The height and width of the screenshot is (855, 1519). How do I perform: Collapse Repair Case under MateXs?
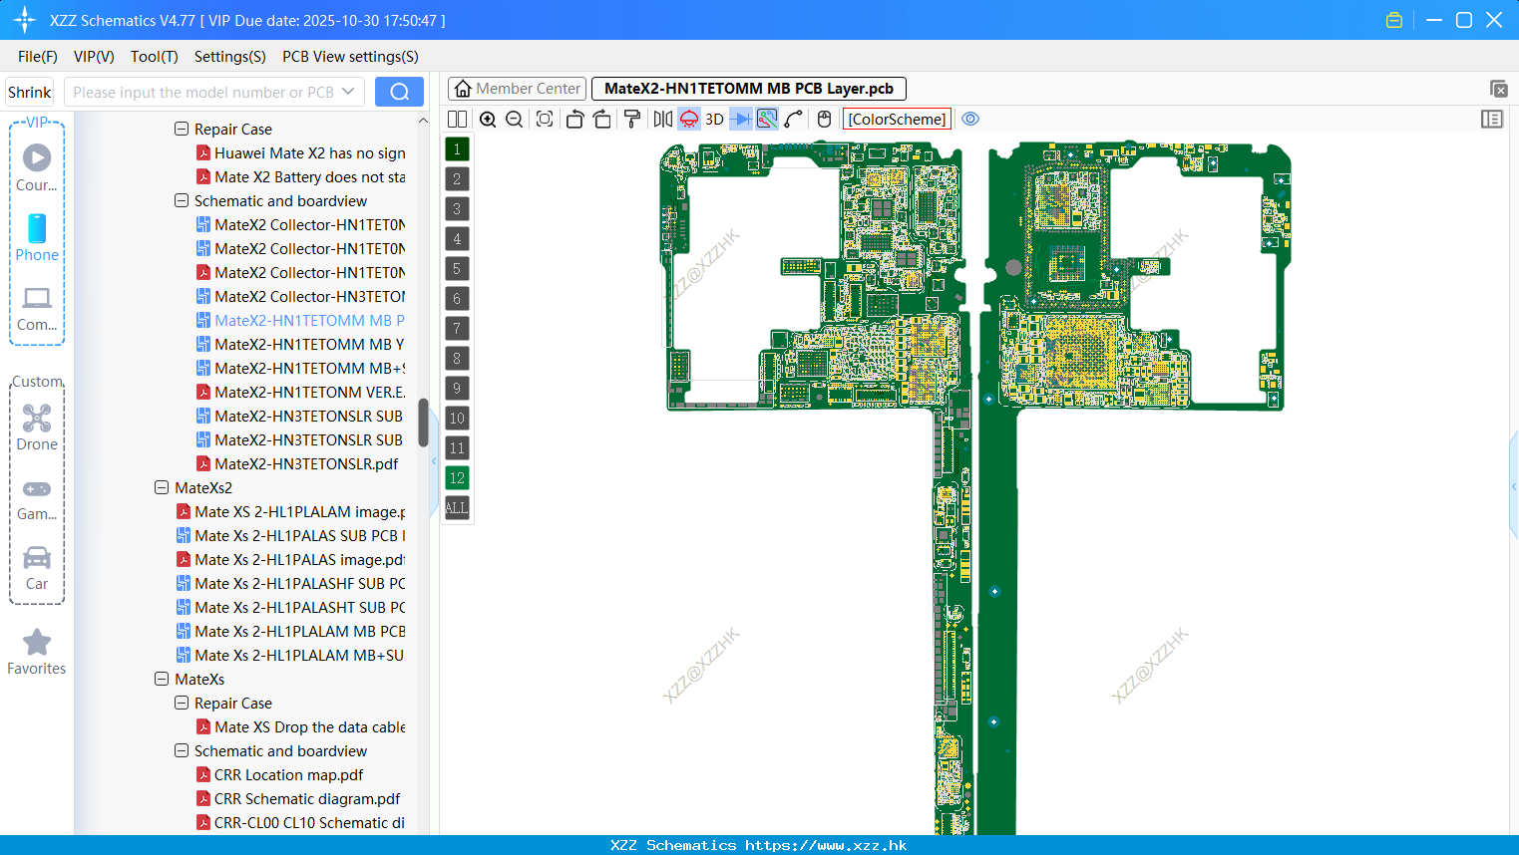pos(182,703)
